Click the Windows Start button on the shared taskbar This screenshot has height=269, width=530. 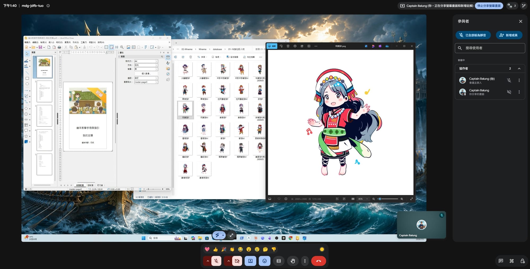pos(143,238)
